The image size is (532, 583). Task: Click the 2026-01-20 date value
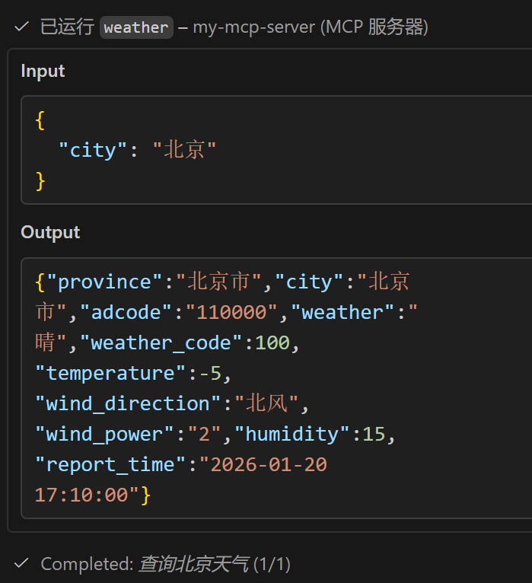[x=269, y=464]
